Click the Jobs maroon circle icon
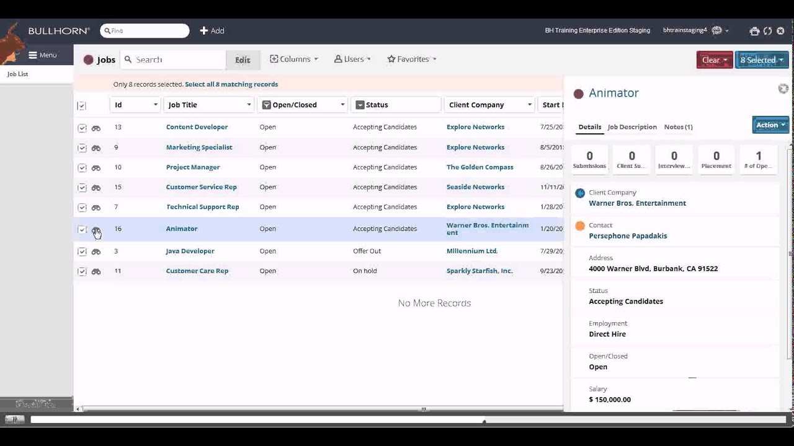Viewport: 794px width, 446px height. (89, 60)
